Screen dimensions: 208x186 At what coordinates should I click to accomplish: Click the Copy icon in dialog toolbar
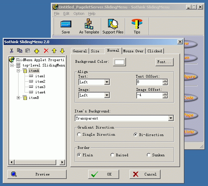20,51
